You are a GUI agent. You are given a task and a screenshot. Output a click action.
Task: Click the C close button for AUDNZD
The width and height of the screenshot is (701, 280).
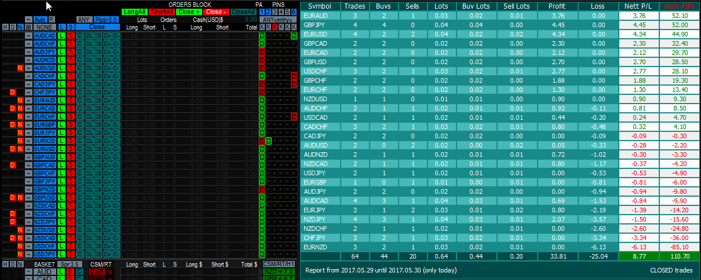(x=79, y=60)
